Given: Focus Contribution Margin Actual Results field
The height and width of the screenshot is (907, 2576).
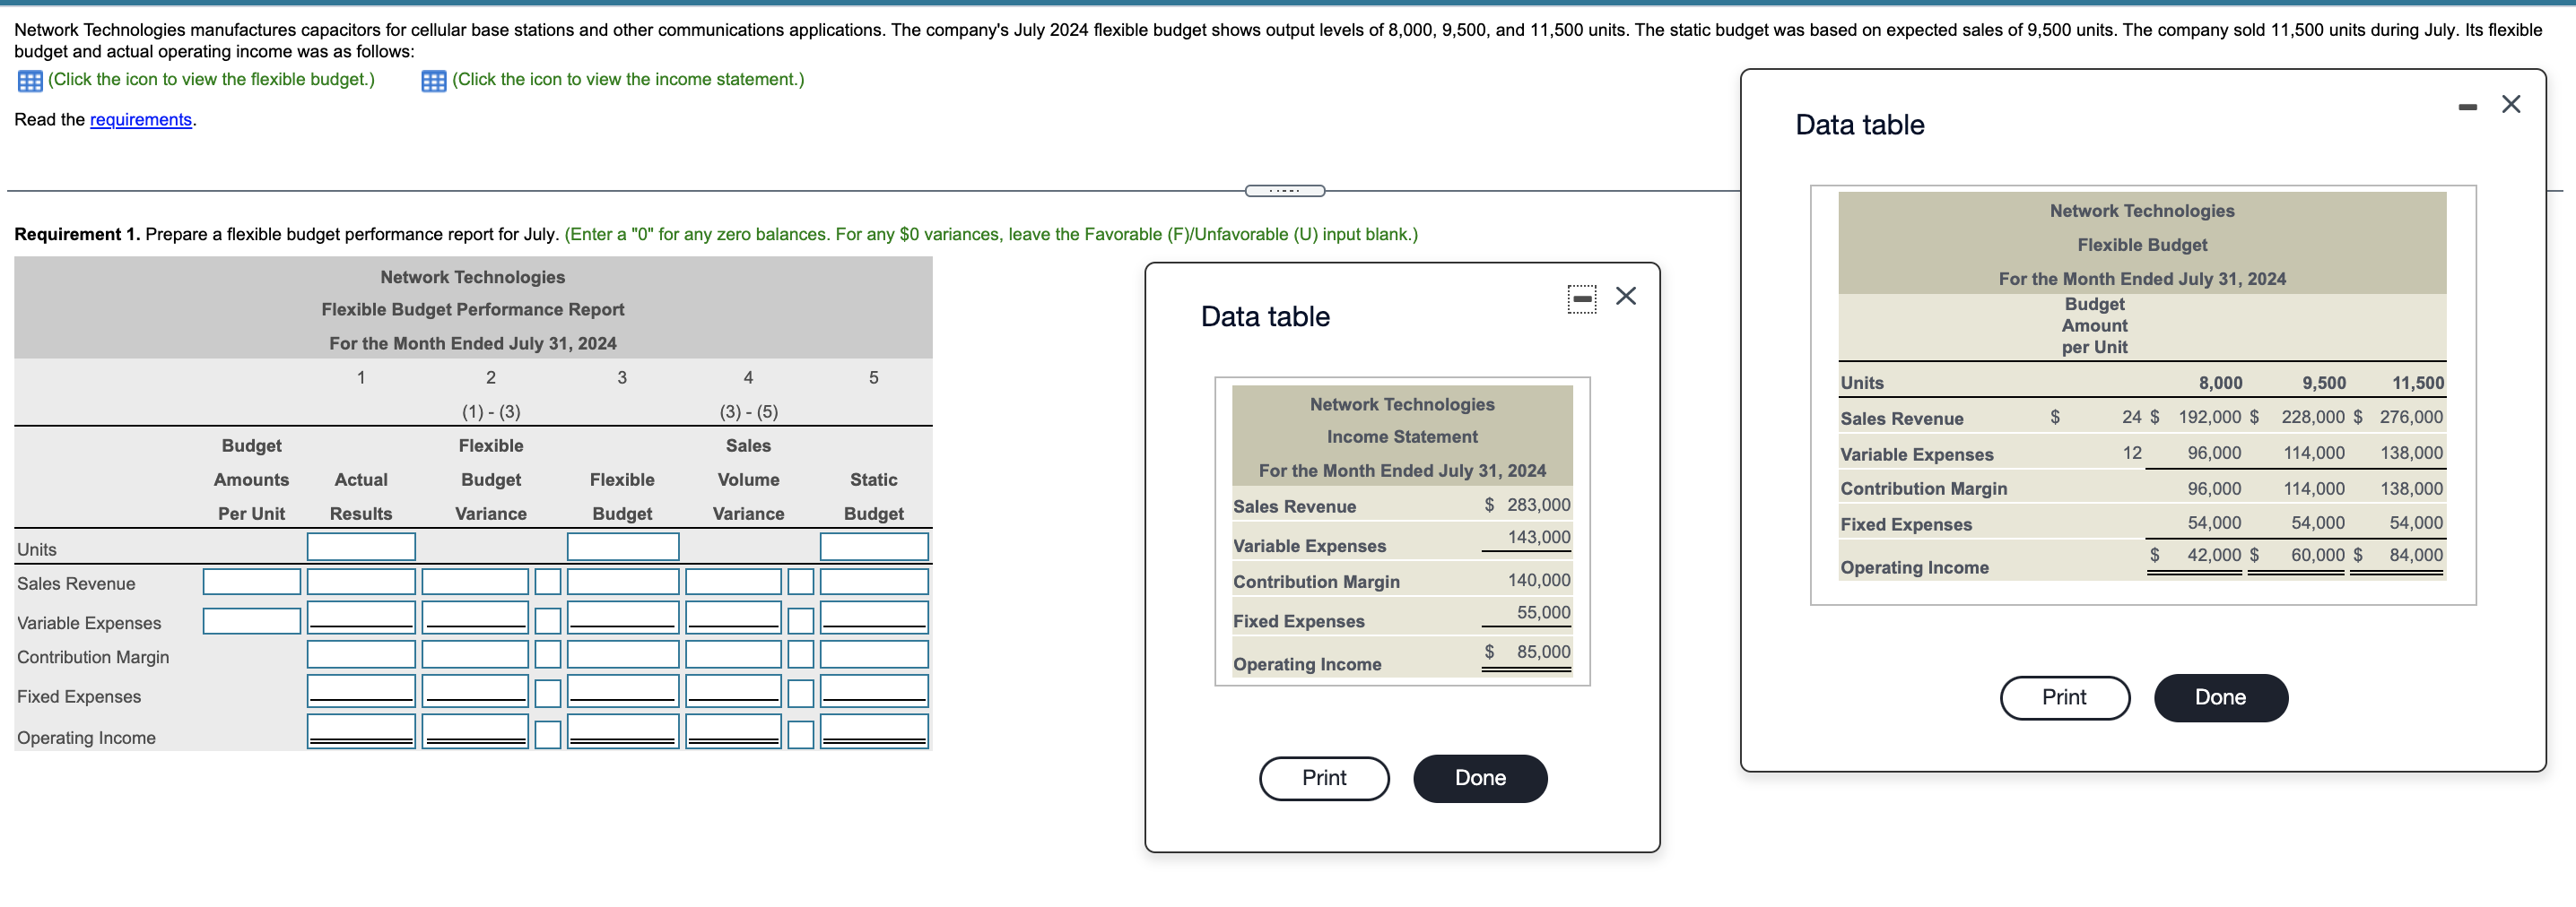Looking at the screenshot, I should click(x=361, y=655).
